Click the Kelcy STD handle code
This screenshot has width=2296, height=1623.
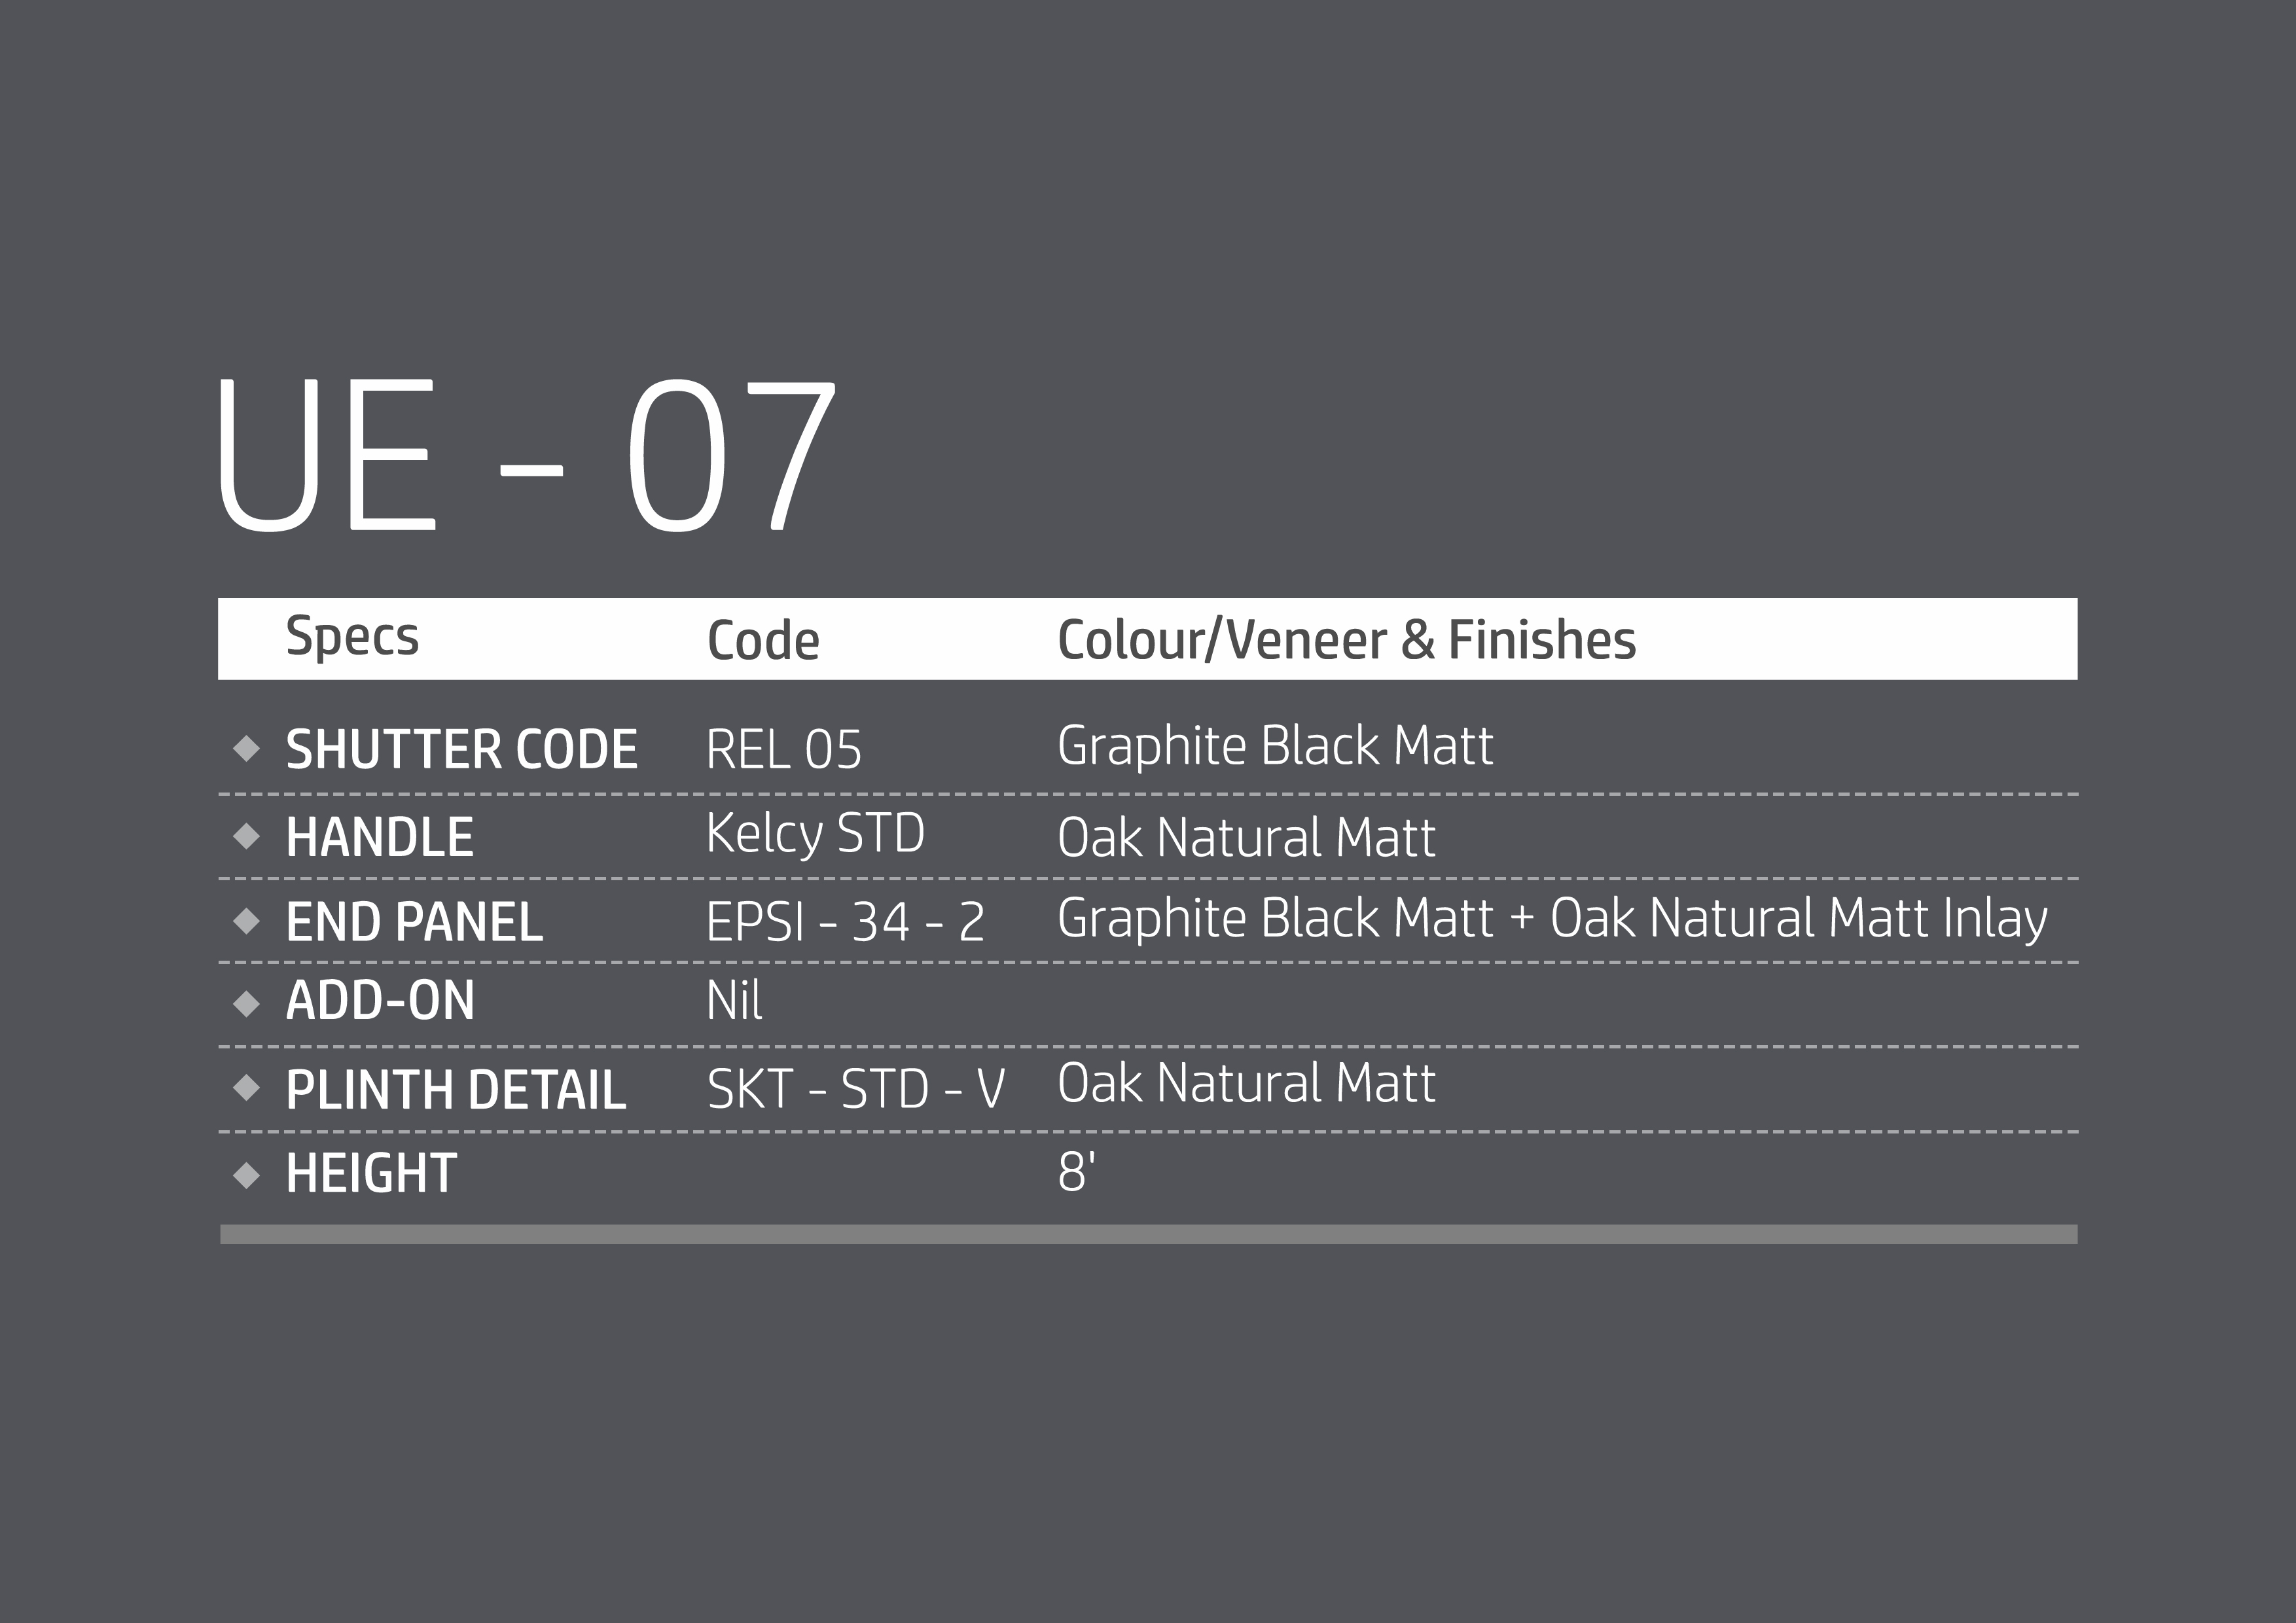815,834
